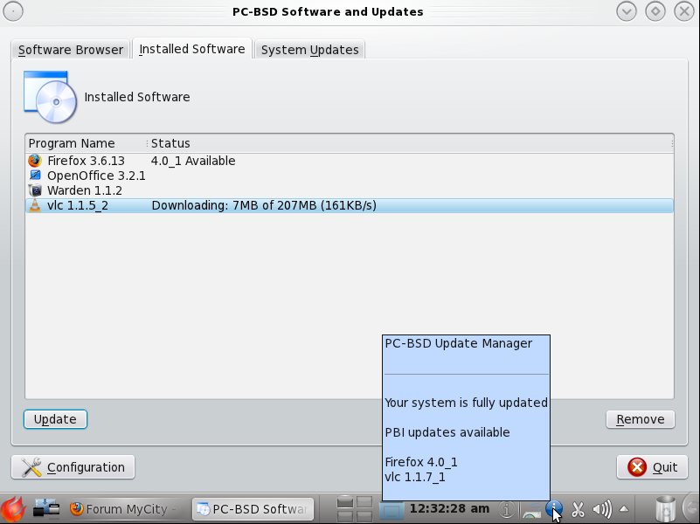Viewport: 700px width, 524px height.
Task: Click the Remove button
Action: 640,419
